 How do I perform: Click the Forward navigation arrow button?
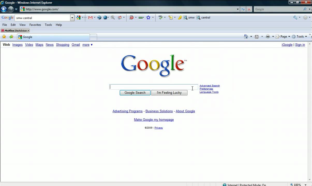pyautogui.click(x=11, y=9)
